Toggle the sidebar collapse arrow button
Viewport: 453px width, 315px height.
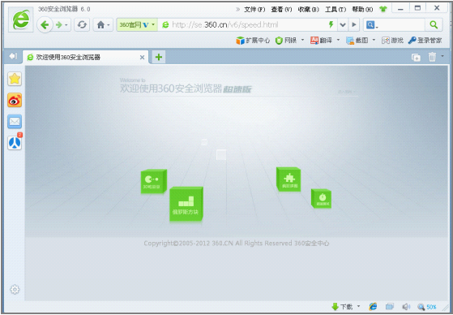(13, 56)
